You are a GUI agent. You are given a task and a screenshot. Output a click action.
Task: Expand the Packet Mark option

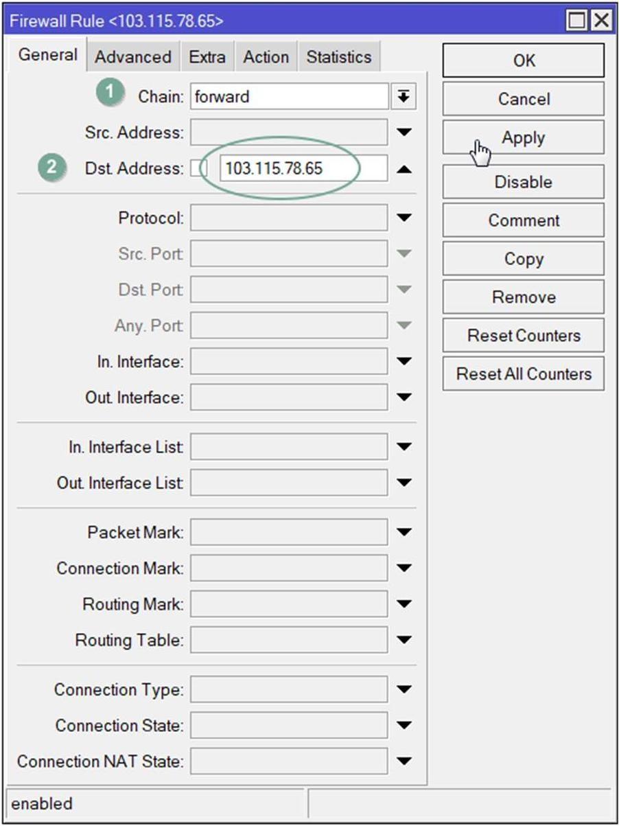tap(404, 532)
